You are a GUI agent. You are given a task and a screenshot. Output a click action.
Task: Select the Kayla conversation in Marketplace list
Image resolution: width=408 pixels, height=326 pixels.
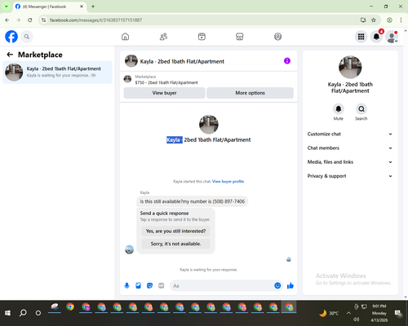tap(57, 73)
